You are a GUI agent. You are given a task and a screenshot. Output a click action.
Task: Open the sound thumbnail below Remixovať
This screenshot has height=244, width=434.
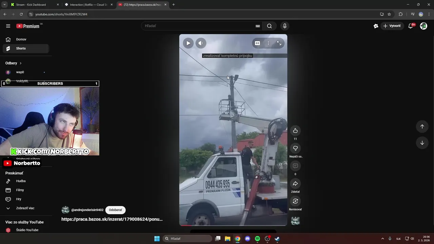(296, 221)
